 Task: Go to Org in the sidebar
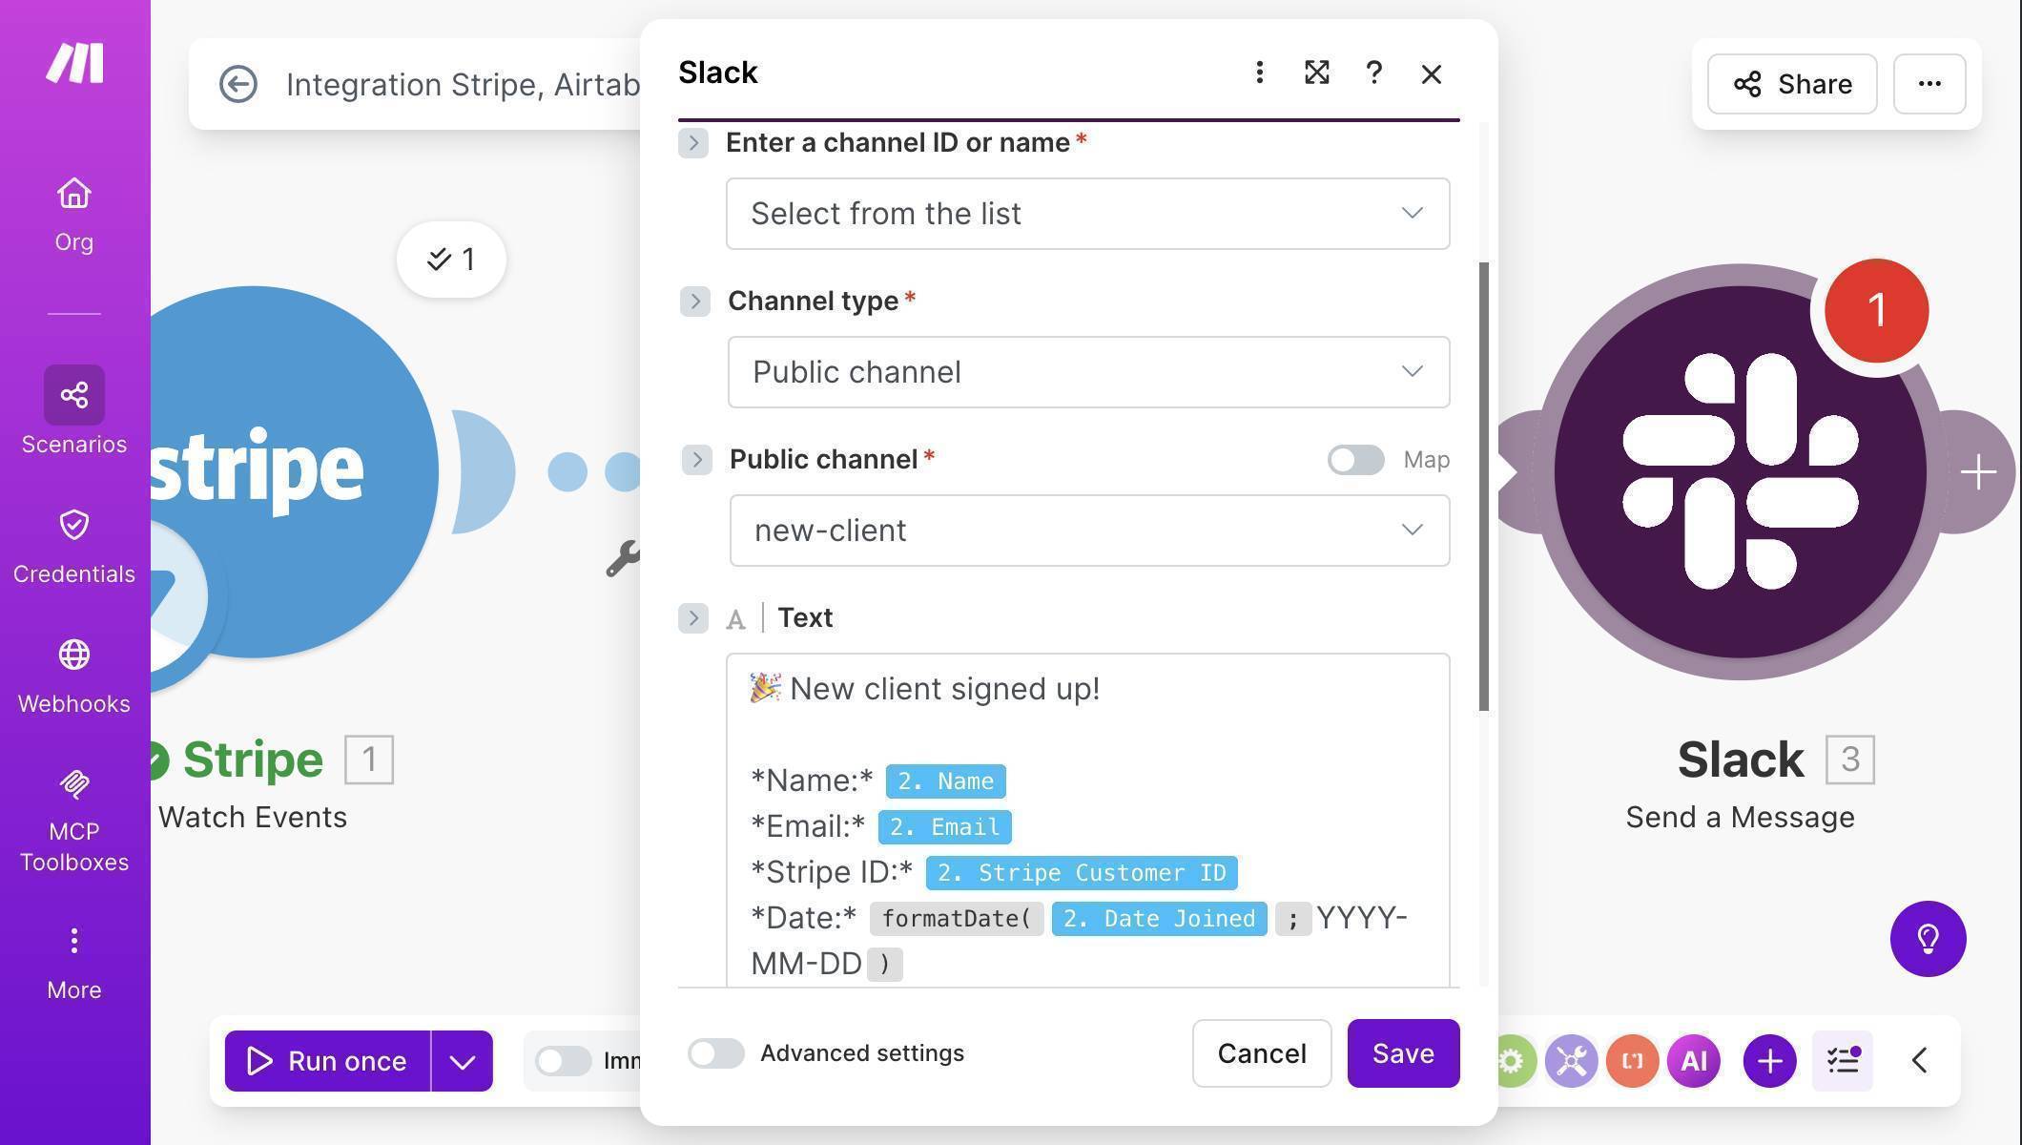click(x=73, y=210)
